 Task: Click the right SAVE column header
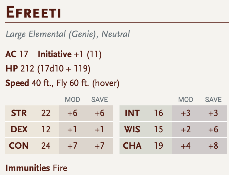pyautogui.click(x=213, y=100)
